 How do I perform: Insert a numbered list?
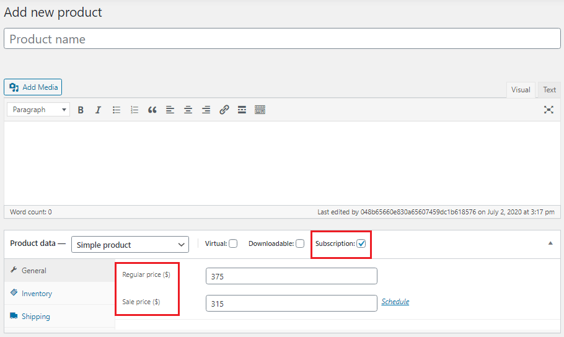[x=134, y=110]
